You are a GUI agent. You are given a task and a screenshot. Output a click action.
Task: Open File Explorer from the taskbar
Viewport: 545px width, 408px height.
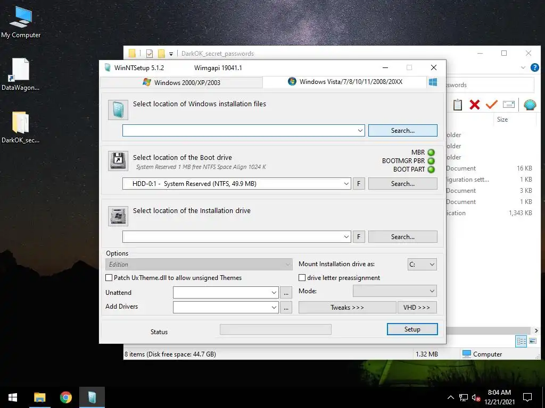(x=39, y=397)
